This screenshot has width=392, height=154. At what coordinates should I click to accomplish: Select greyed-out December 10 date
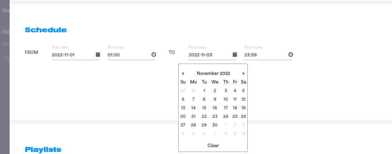243,134
